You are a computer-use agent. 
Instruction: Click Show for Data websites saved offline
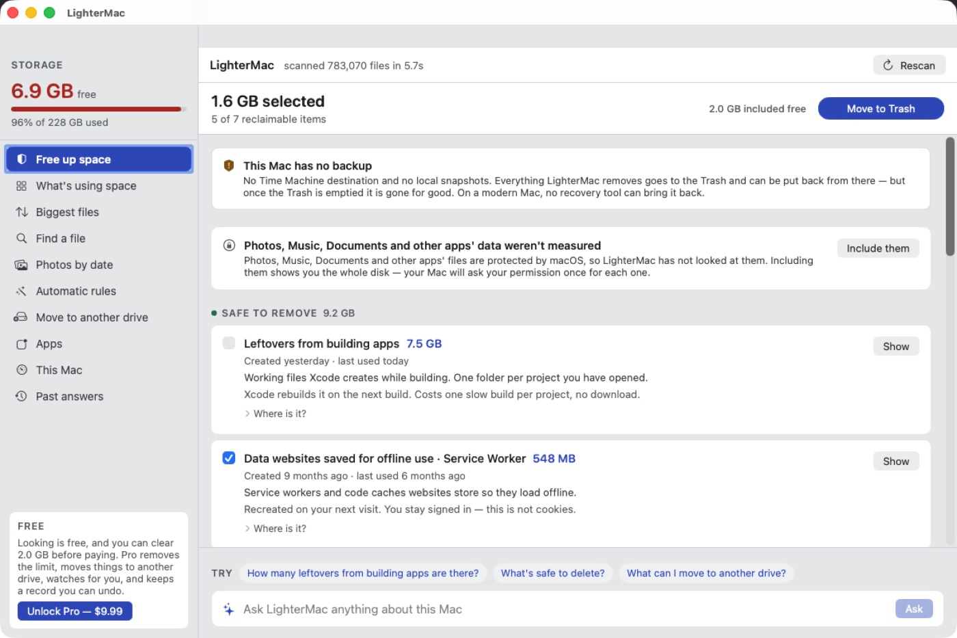895,462
